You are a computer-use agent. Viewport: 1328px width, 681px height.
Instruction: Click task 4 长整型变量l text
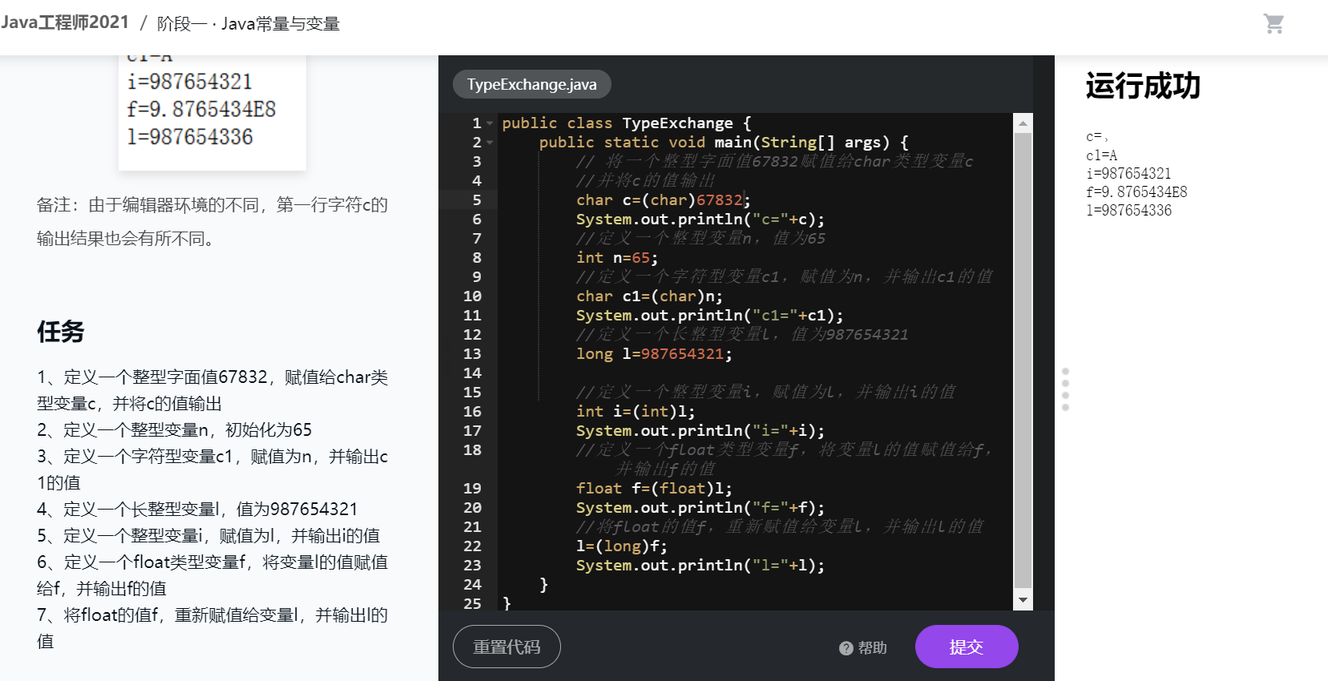point(197,510)
